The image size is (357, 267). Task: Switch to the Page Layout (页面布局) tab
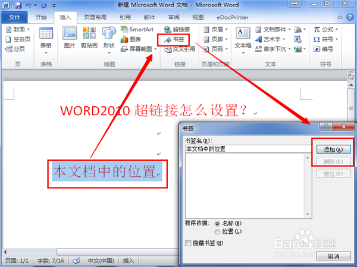pyautogui.click(x=95, y=17)
